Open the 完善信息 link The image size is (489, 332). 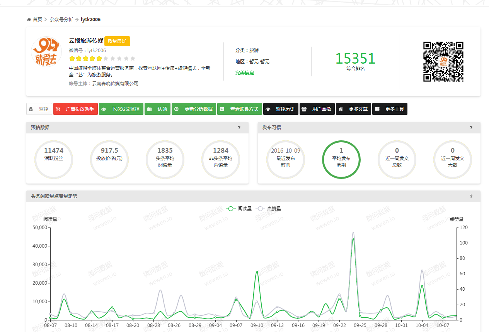tap(245, 72)
